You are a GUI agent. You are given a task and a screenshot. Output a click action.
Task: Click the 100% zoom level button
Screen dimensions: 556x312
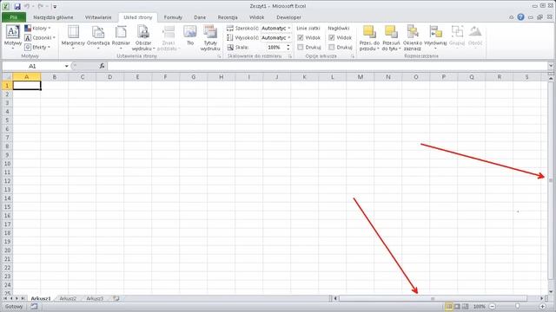click(x=479, y=306)
